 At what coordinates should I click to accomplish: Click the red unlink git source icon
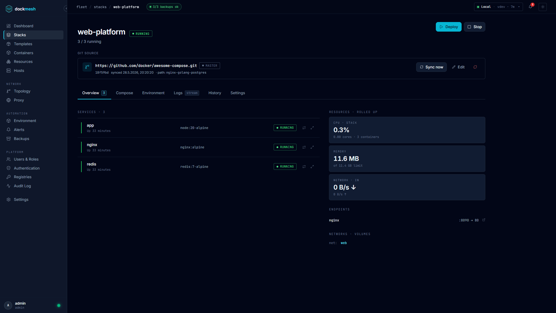click(x=475, y=67)
